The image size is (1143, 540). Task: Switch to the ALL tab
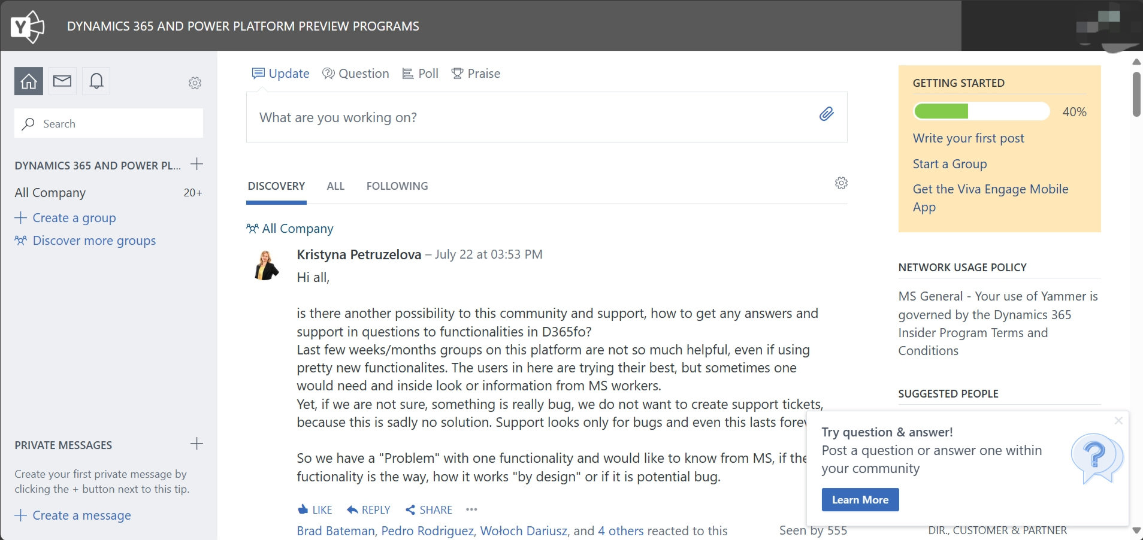[336, 186]
